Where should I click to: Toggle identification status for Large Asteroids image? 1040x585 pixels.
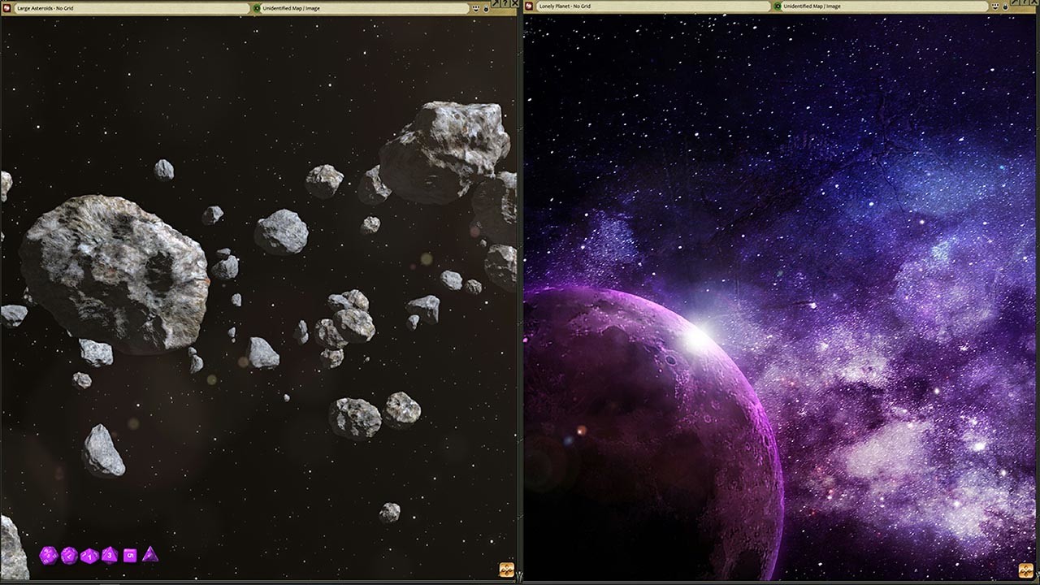pos(257,8)
